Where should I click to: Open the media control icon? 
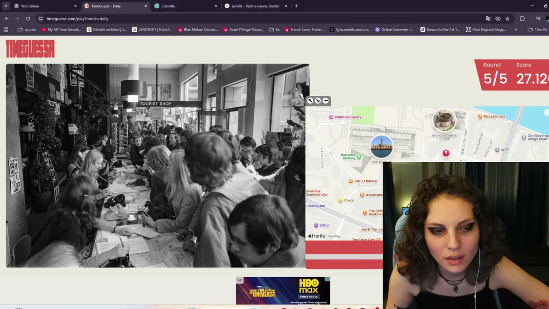click(x=538, y=18)
